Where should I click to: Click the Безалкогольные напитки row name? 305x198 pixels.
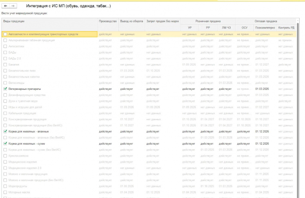pyautogui.click(x=24, y=77)
